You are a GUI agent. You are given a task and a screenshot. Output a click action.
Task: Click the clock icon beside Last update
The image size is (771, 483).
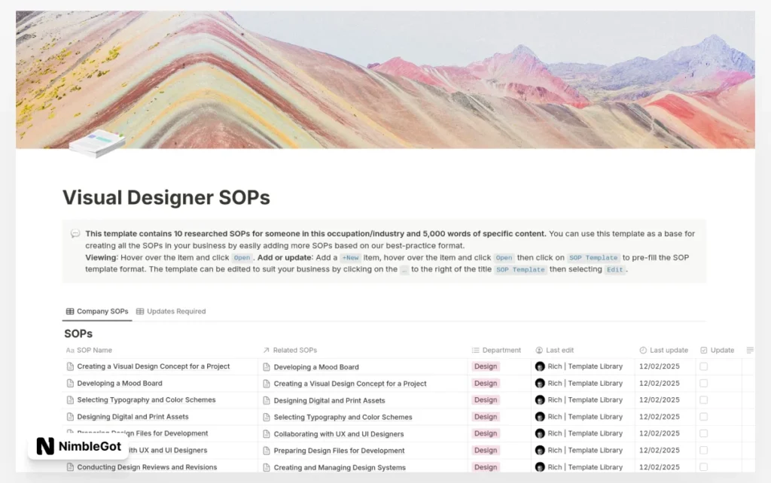tap(643, 350)
